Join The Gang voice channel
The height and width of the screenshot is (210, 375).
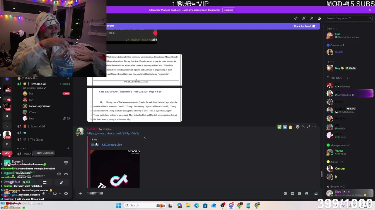tap(36, 139)
